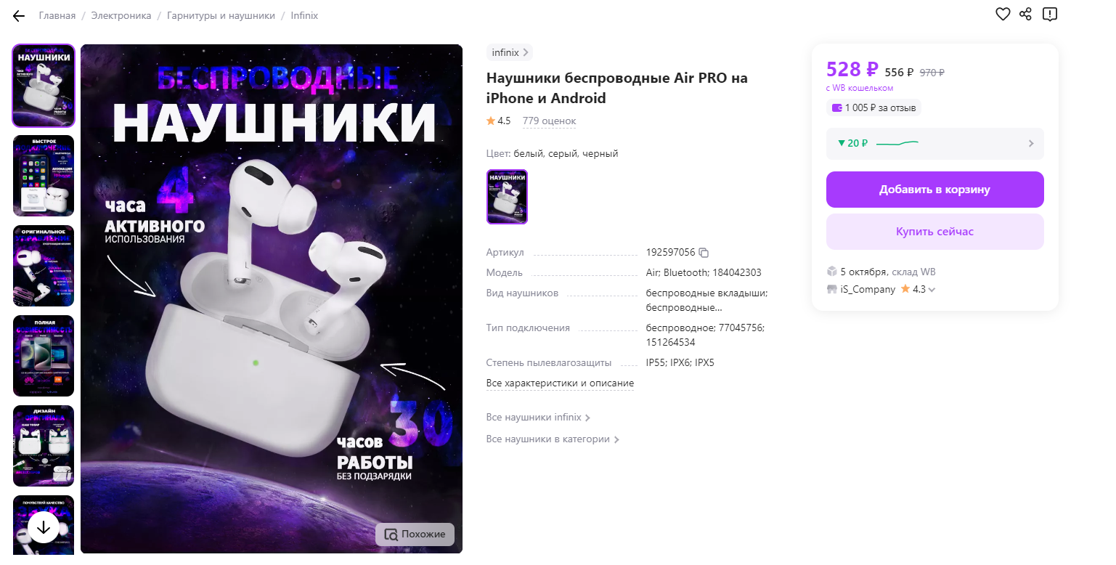Open Все характеристики и описание link
This screenshot has height=565, width=1116.
coord(560,383)
